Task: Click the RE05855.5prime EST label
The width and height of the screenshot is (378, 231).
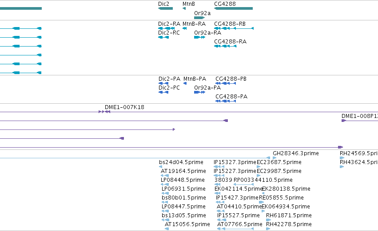Action: 281,198
